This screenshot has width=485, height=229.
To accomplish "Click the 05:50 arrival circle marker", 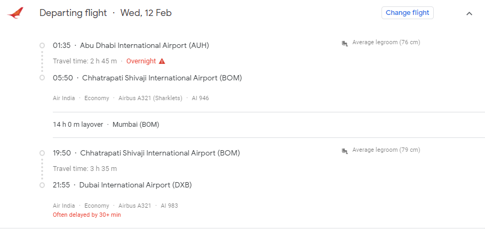I will click(x=42, y=78).
